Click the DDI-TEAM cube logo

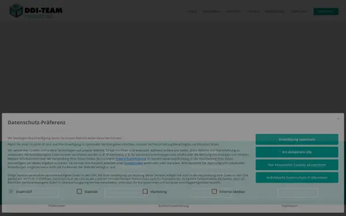36,11
